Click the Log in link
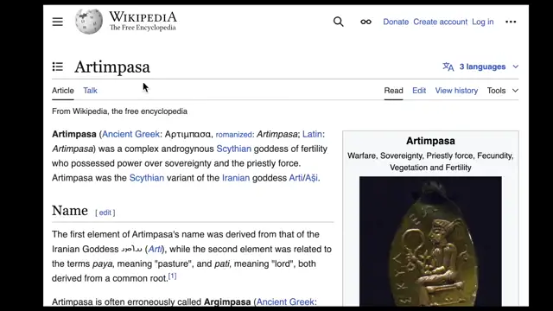 (x=483, y=22)
